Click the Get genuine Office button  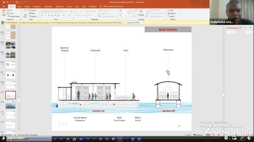133,22
